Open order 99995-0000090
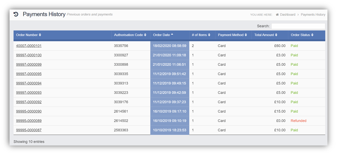This screenshot has height=155, width=337. [29, 111]
